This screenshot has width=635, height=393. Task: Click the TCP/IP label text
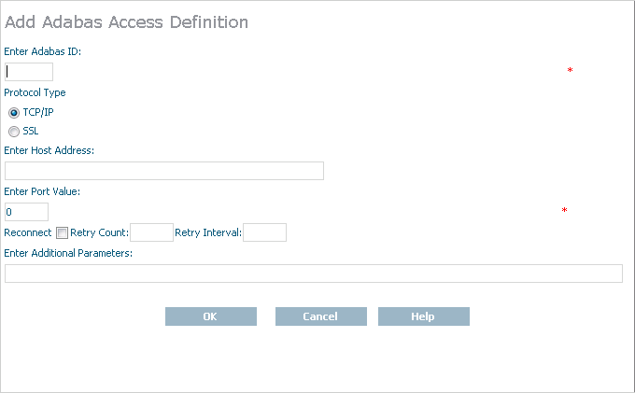coord(38,113)
